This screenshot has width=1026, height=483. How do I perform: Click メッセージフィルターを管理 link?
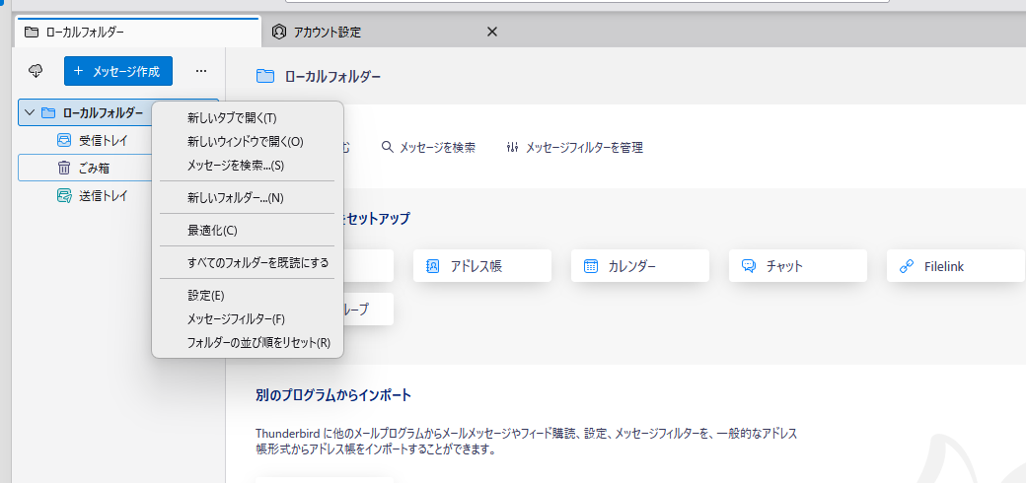[x=574, y=147]
